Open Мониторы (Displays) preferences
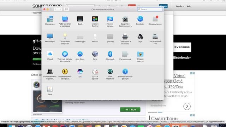 click(x=50, y=38)
